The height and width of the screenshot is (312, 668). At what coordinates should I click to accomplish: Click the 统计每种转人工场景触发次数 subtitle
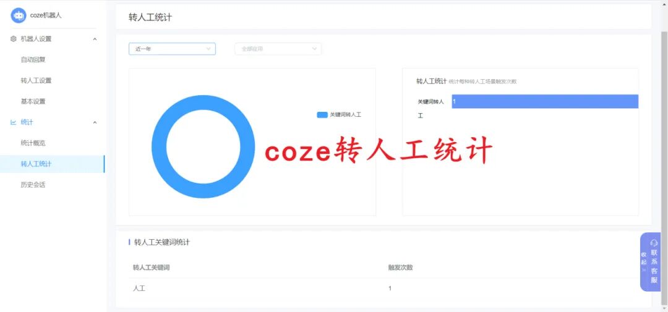tap(482, 82)
